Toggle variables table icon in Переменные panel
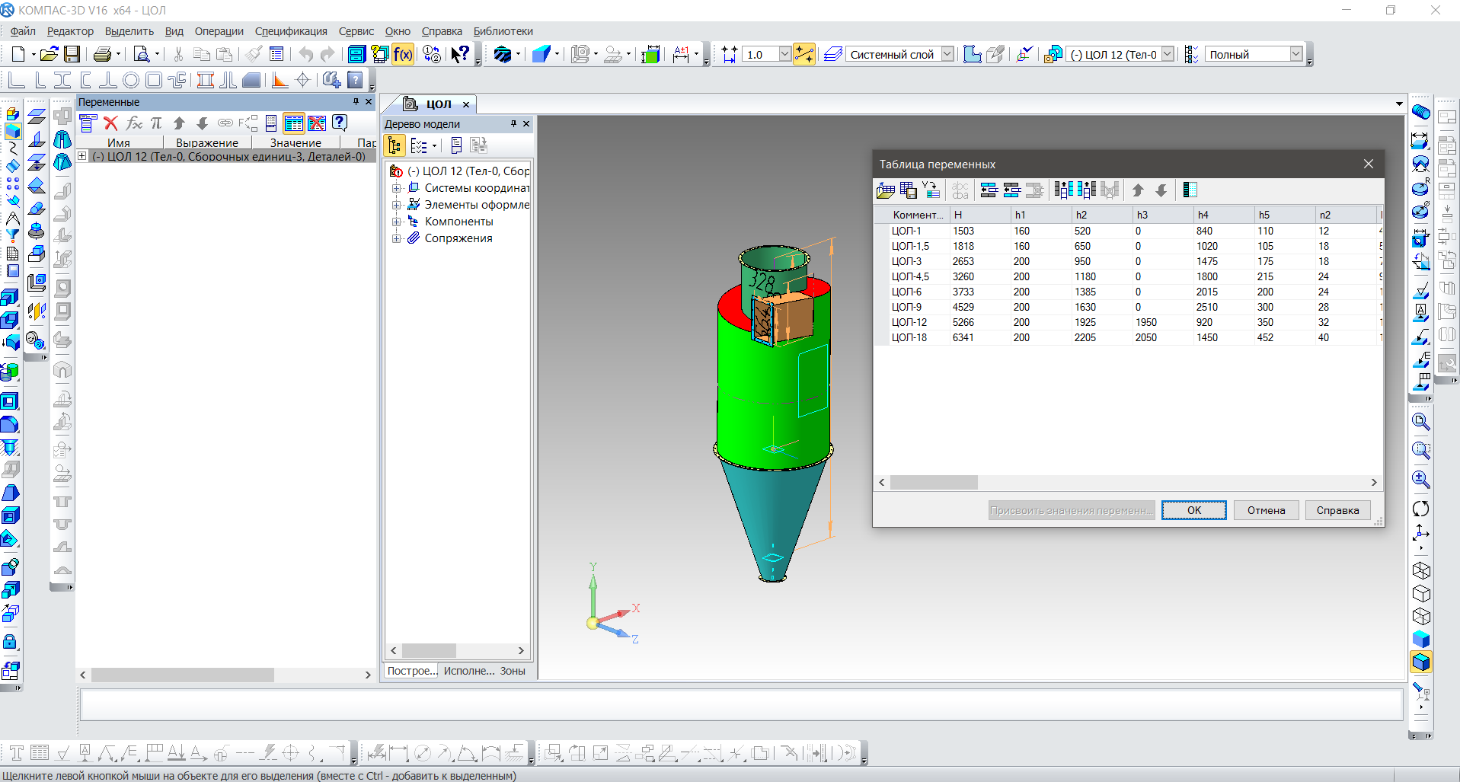This screenshot has height=782, width=1460. coord(294,123)
